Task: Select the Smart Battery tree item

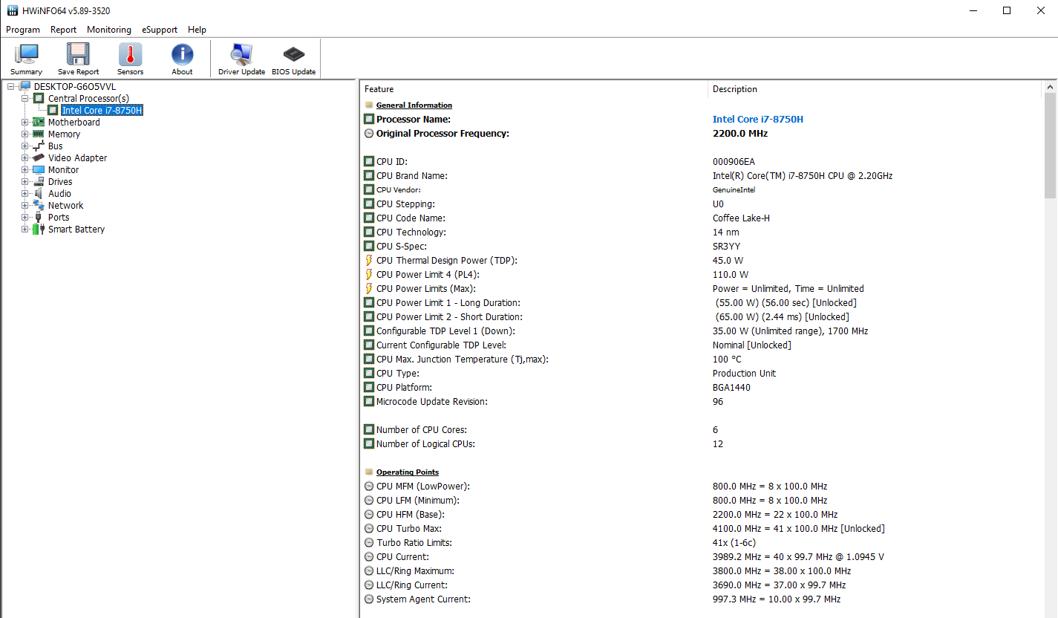Action: point(76,230)
